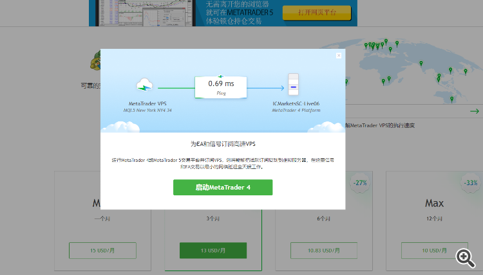Click the MetaTrader 5 banner image
This screenshot has width=483, height=275.
click(x=223, y=13)
